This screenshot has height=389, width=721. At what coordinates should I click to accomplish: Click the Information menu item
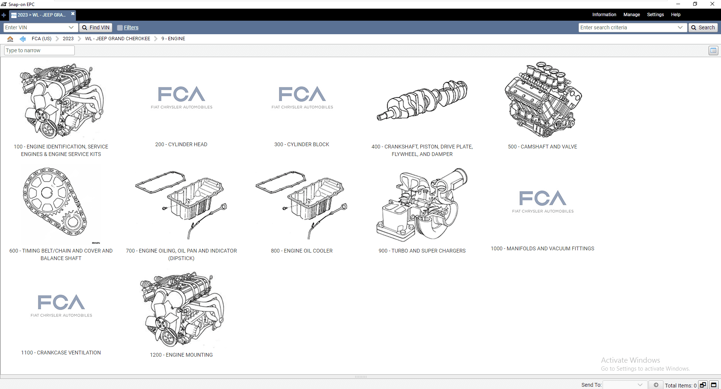pyautogui.click(x=604, y=15)
